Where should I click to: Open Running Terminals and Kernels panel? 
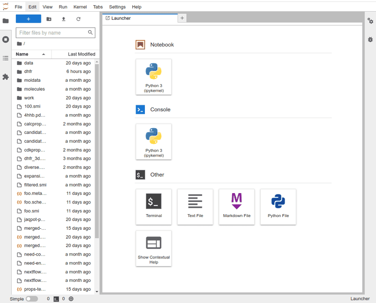pyautogui.click(x=6, y=39)
